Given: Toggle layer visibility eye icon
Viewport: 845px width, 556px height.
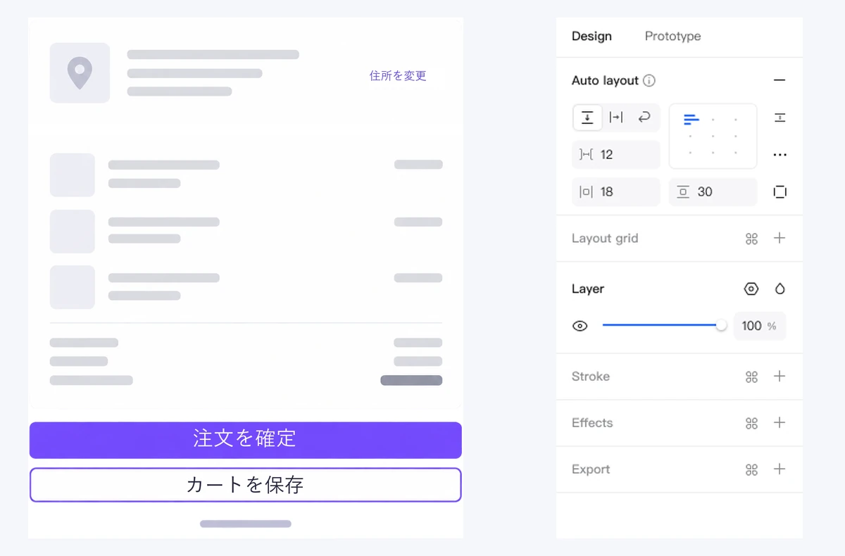Looking at the screenshot, I should click(x=580, y=326).
